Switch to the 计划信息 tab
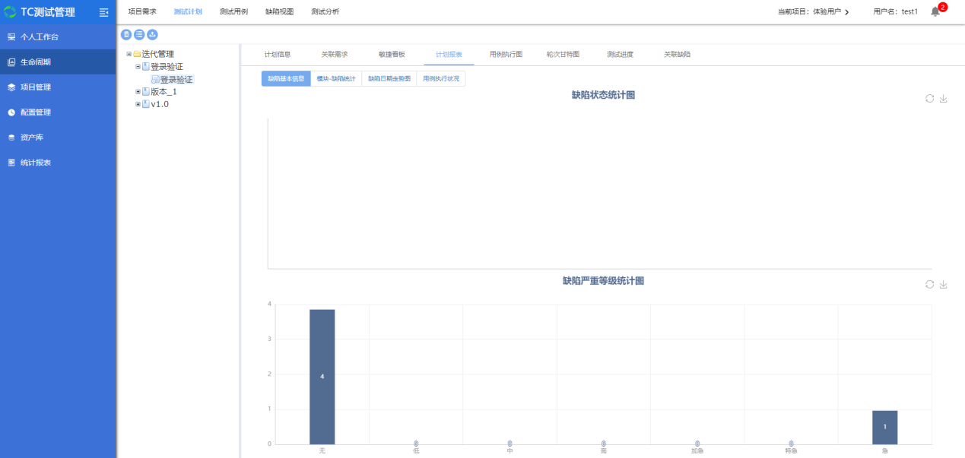Screen dimensions: 965x458 click(278, 55)
